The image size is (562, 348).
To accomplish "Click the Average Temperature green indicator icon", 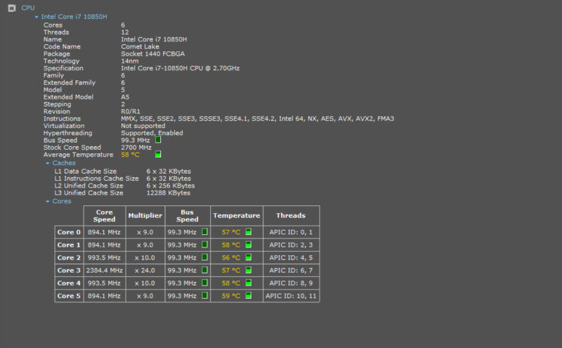I will 158,154.
